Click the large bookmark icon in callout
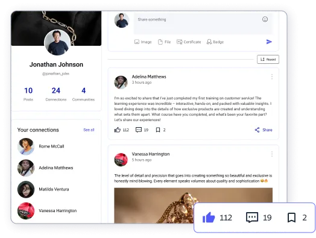The image size is (316, 238). pyautogui.click(x=291, y=218)
